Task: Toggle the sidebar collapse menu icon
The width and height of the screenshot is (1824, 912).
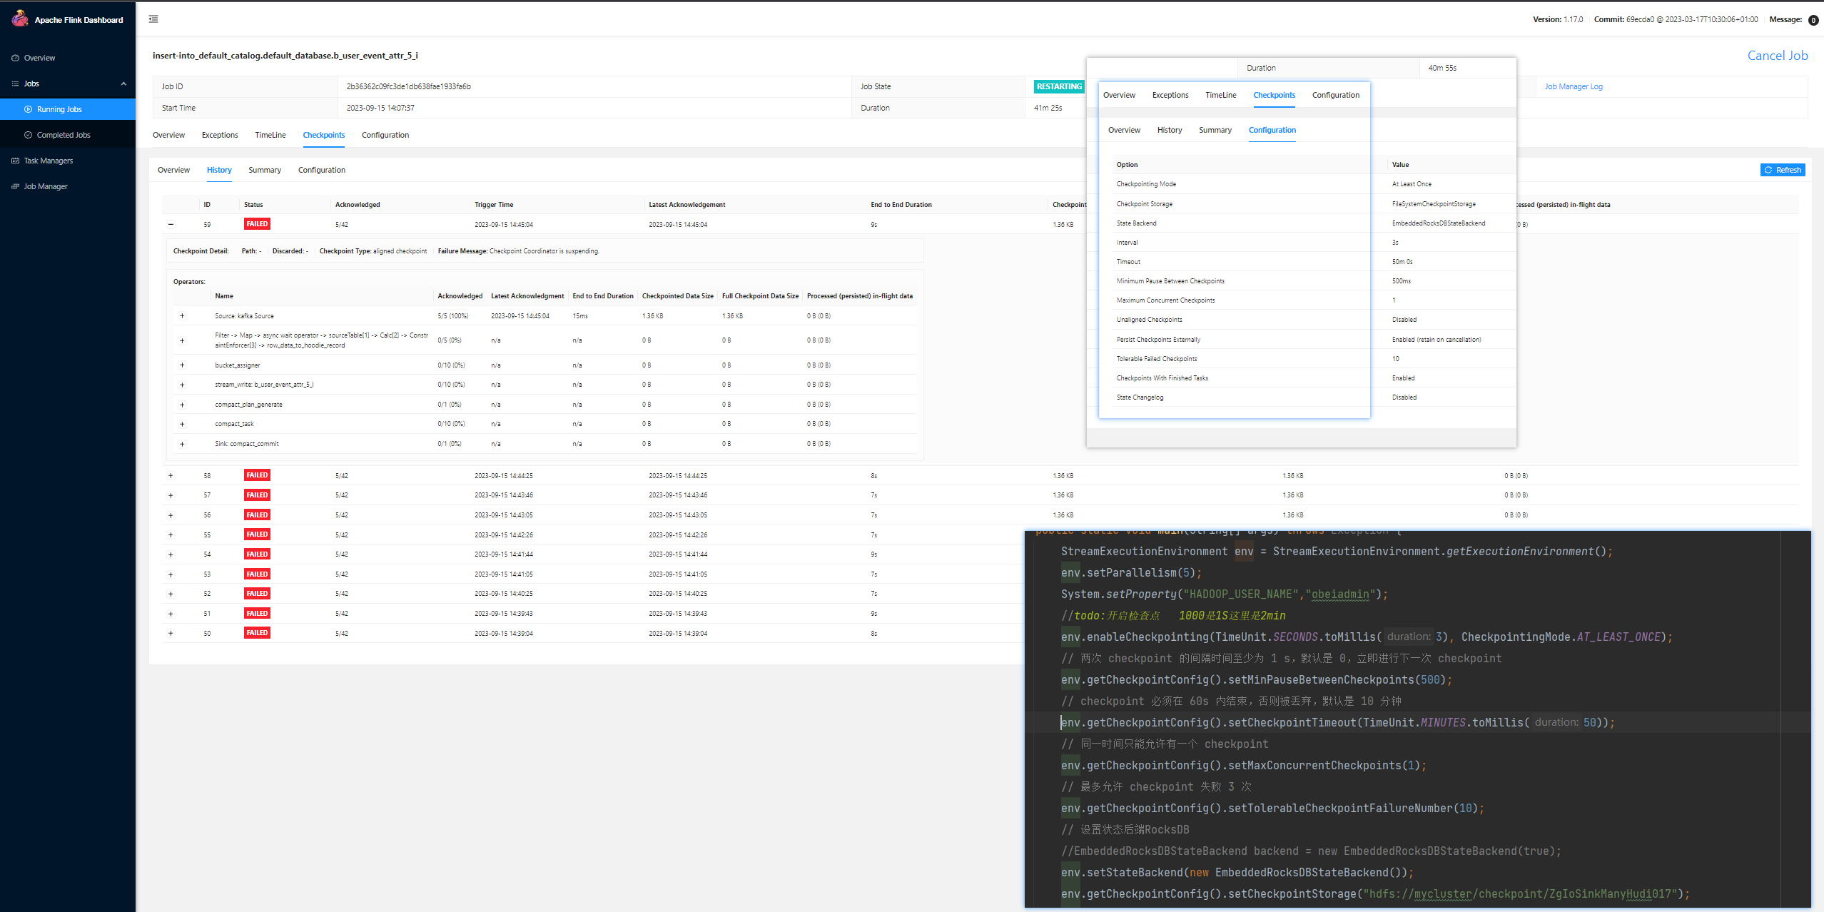Action: [x=153, y=19]
